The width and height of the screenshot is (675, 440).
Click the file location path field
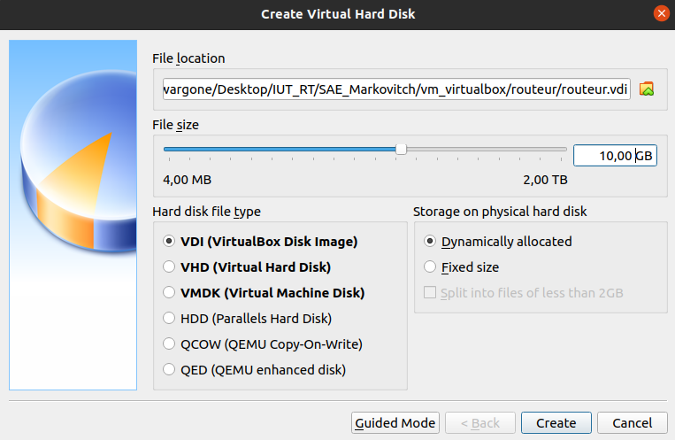click(395, 89)
